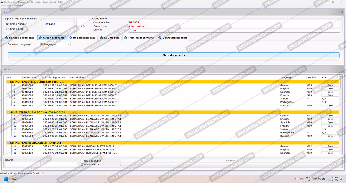This screenshot has height=183, width=346.
Task: Click the Show documents button
Action: (174, 55)
